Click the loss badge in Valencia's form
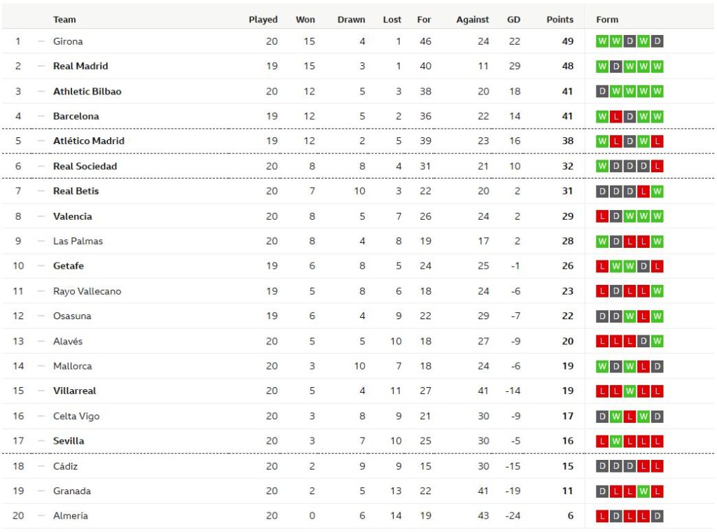Screen dimensions: 717x532 602,216
